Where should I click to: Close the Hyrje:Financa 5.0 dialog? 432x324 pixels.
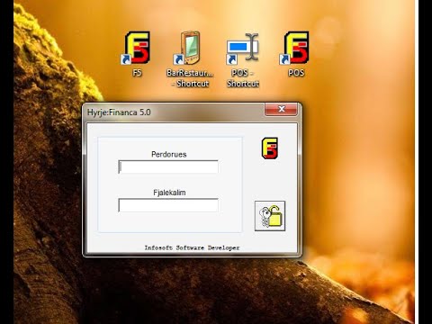coord(281,109)
